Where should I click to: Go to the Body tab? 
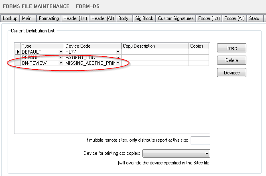tap(123, 18)
